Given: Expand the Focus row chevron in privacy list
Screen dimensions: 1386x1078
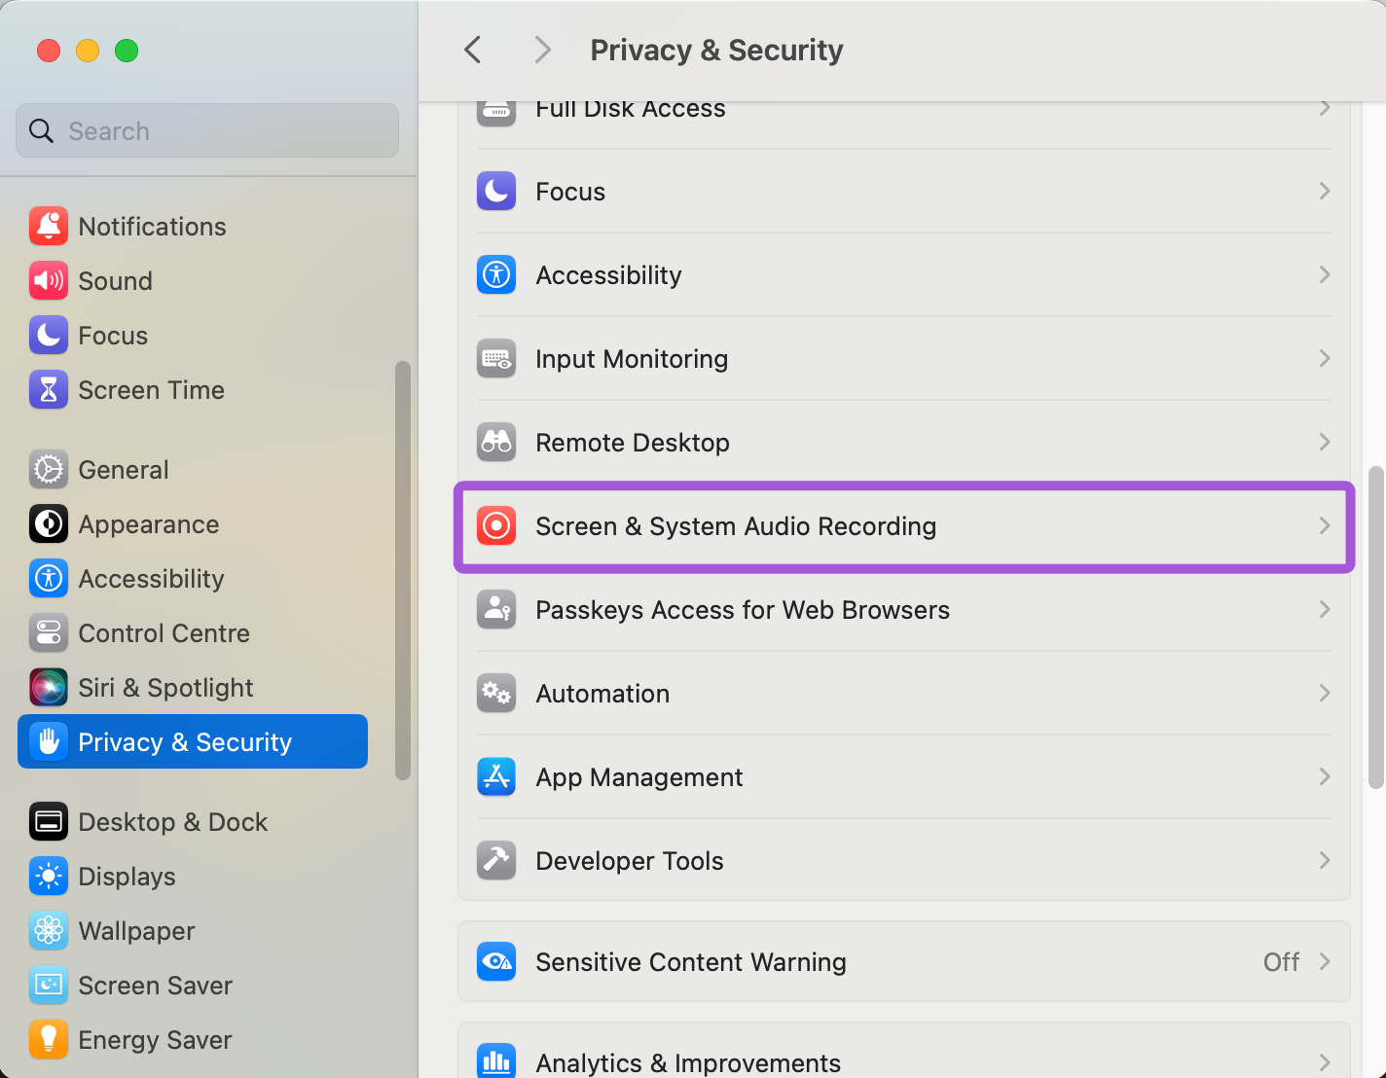Looking at the screenshot, I should 1325,191.
